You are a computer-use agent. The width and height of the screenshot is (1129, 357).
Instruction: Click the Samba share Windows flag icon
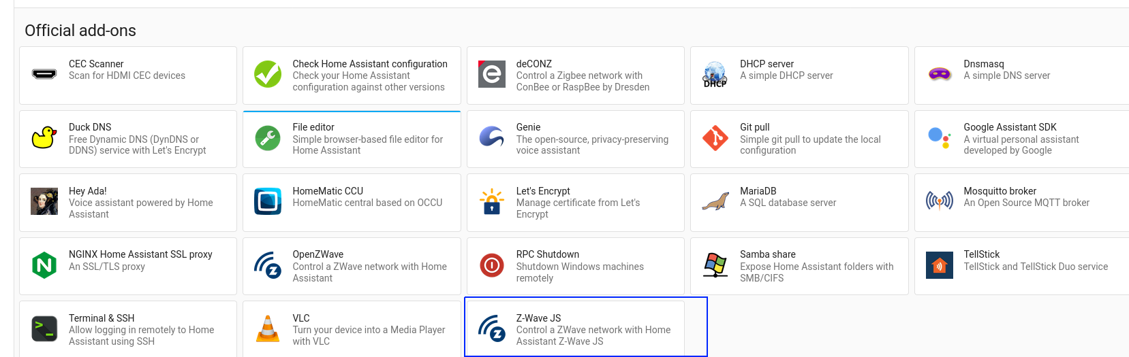[x=715, y=265]
